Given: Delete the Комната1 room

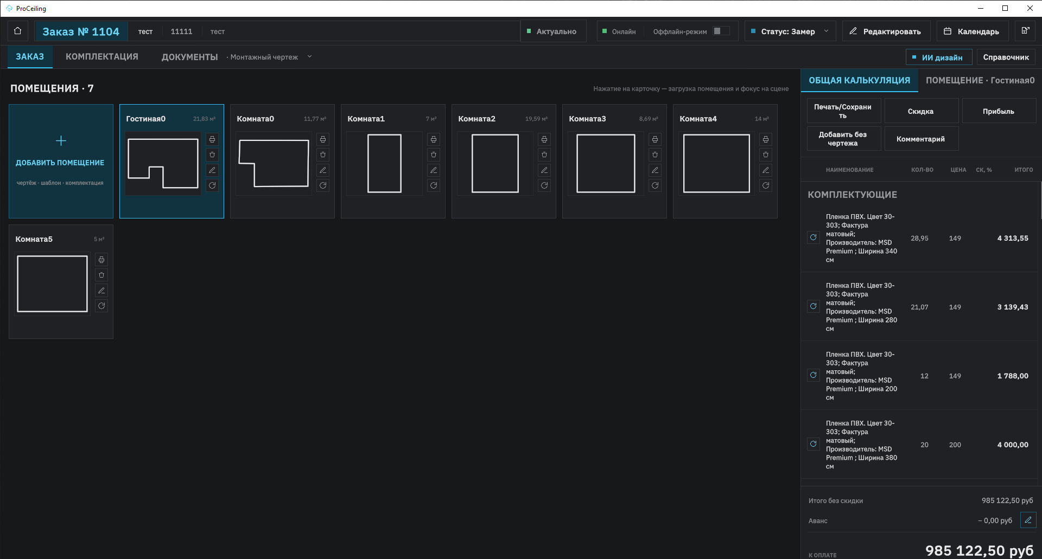Looking at the screenshot, I should click(434, 155).
